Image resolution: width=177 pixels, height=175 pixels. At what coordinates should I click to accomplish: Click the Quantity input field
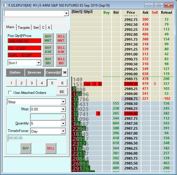click(46, 124)
